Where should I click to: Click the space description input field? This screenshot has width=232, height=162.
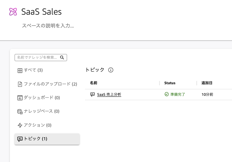pyautogui.click(x=48, y=25)
